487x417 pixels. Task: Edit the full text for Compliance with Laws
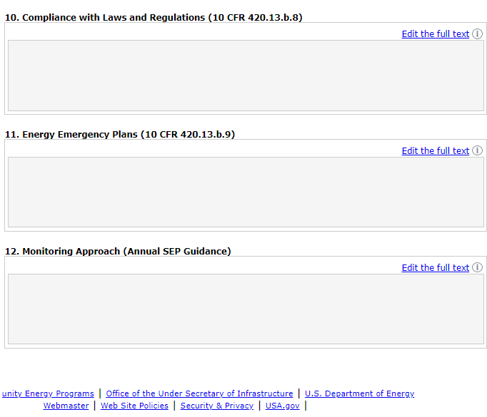pos(435,34)
